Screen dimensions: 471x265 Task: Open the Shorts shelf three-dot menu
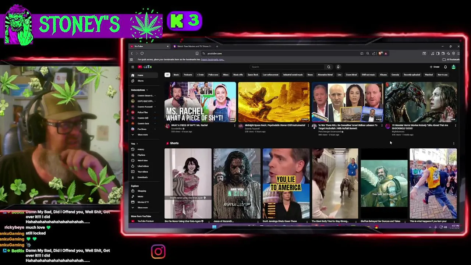[x=454, y=143]
